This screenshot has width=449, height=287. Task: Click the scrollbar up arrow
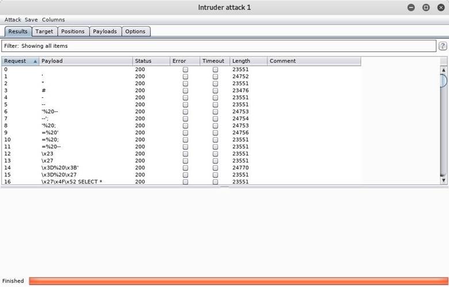443,70
